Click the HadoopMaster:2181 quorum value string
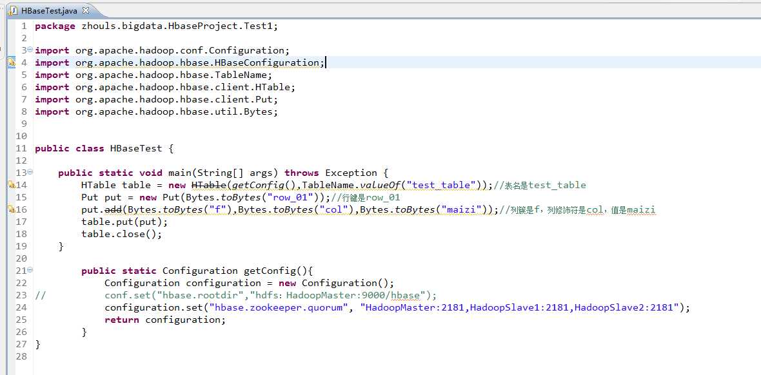Viewport: 761px width, 375px height. (520, 307)
